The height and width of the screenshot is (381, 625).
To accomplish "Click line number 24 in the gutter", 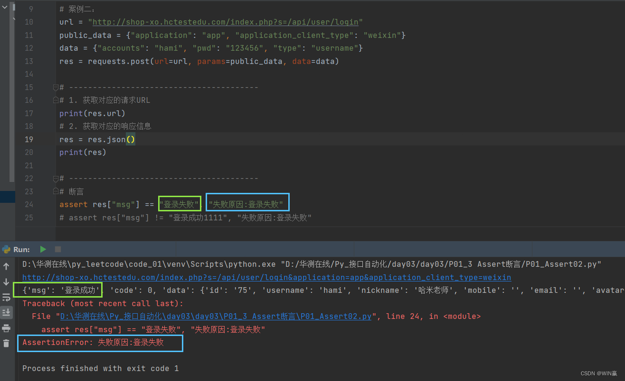I will click(x=28, y=204).
